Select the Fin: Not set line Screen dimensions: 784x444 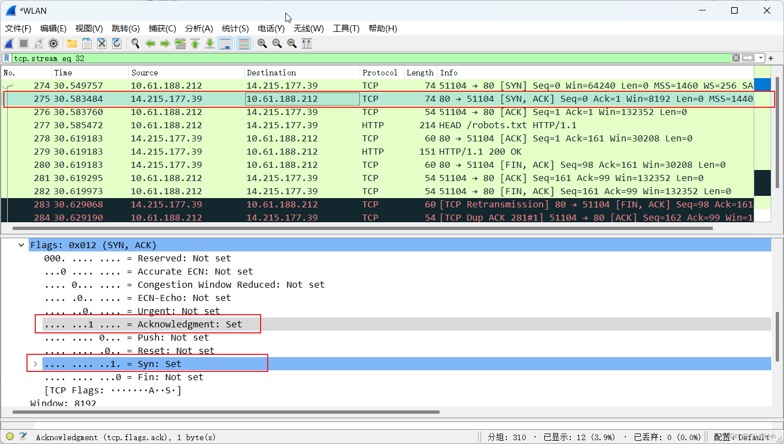(x=407, y=377)
